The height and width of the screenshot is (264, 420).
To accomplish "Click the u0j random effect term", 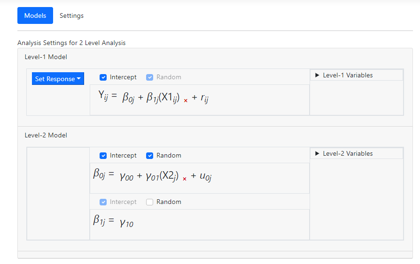I will [x=205, y=176].
